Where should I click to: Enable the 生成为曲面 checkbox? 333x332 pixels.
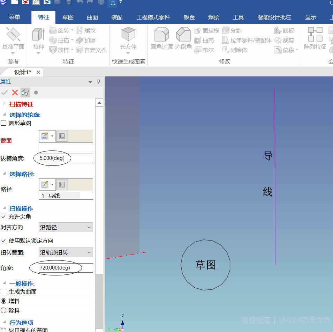pyautogui.click(x=3, y=292)
